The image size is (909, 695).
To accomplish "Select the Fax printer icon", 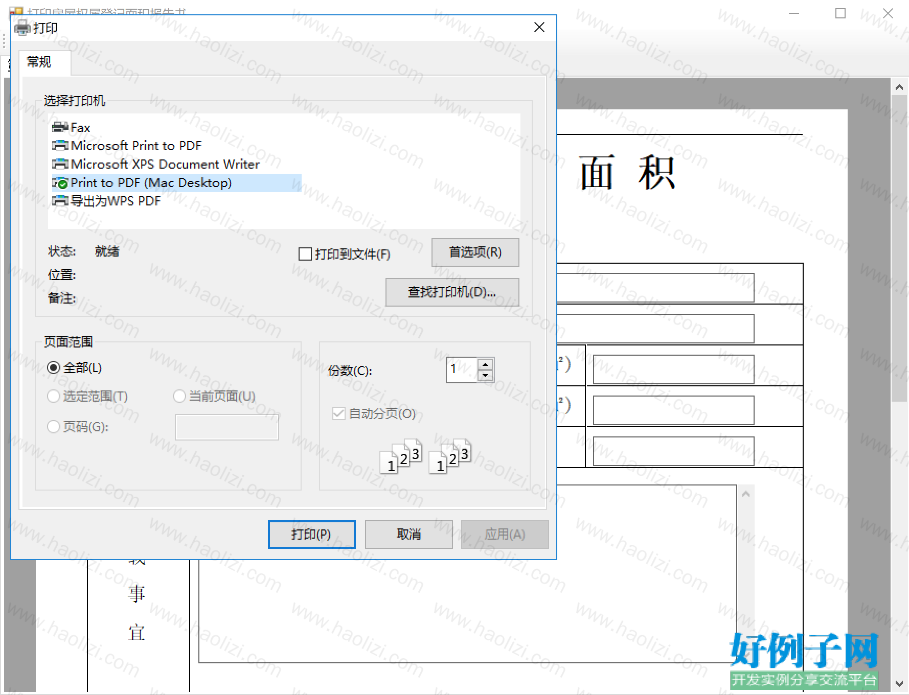I will (x=60, y=127).
